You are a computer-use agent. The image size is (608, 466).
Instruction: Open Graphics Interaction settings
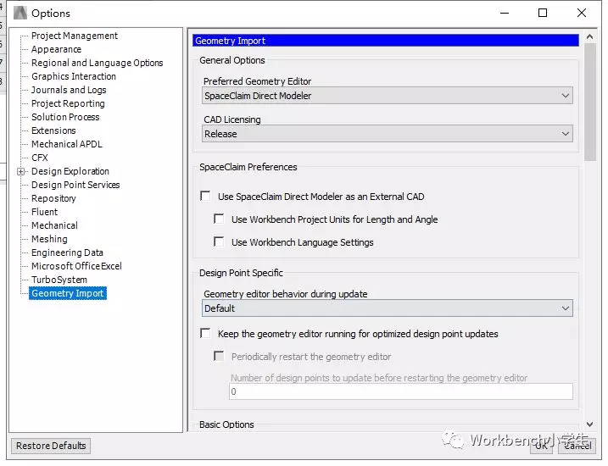pyautogui.click(x=74, y=76)
